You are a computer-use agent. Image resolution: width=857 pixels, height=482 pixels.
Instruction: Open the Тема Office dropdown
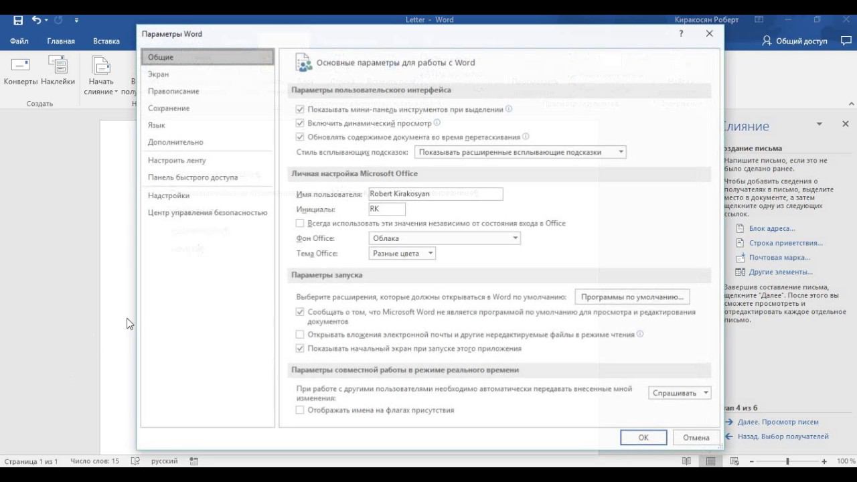coord(402,254)
